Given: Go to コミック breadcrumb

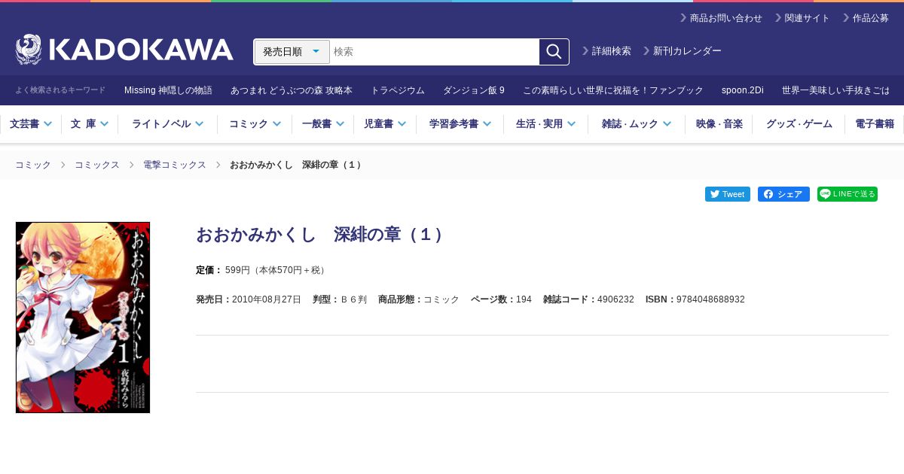Looking at the screenshot, I should point(33,165).
